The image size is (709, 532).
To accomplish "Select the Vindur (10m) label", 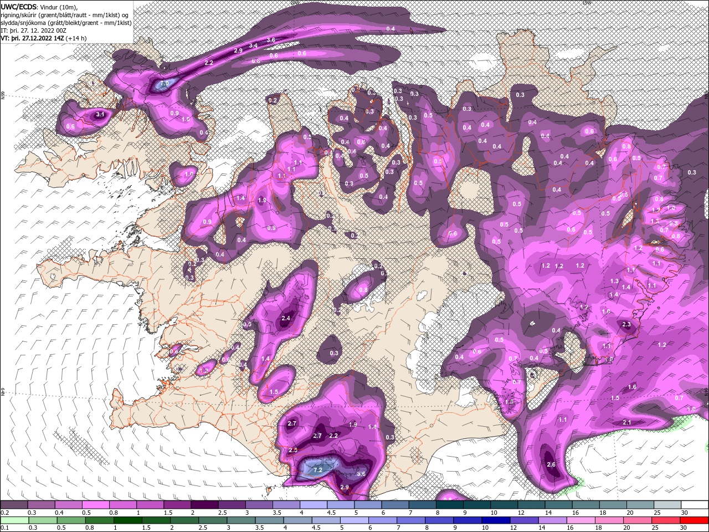I will 59,7.
